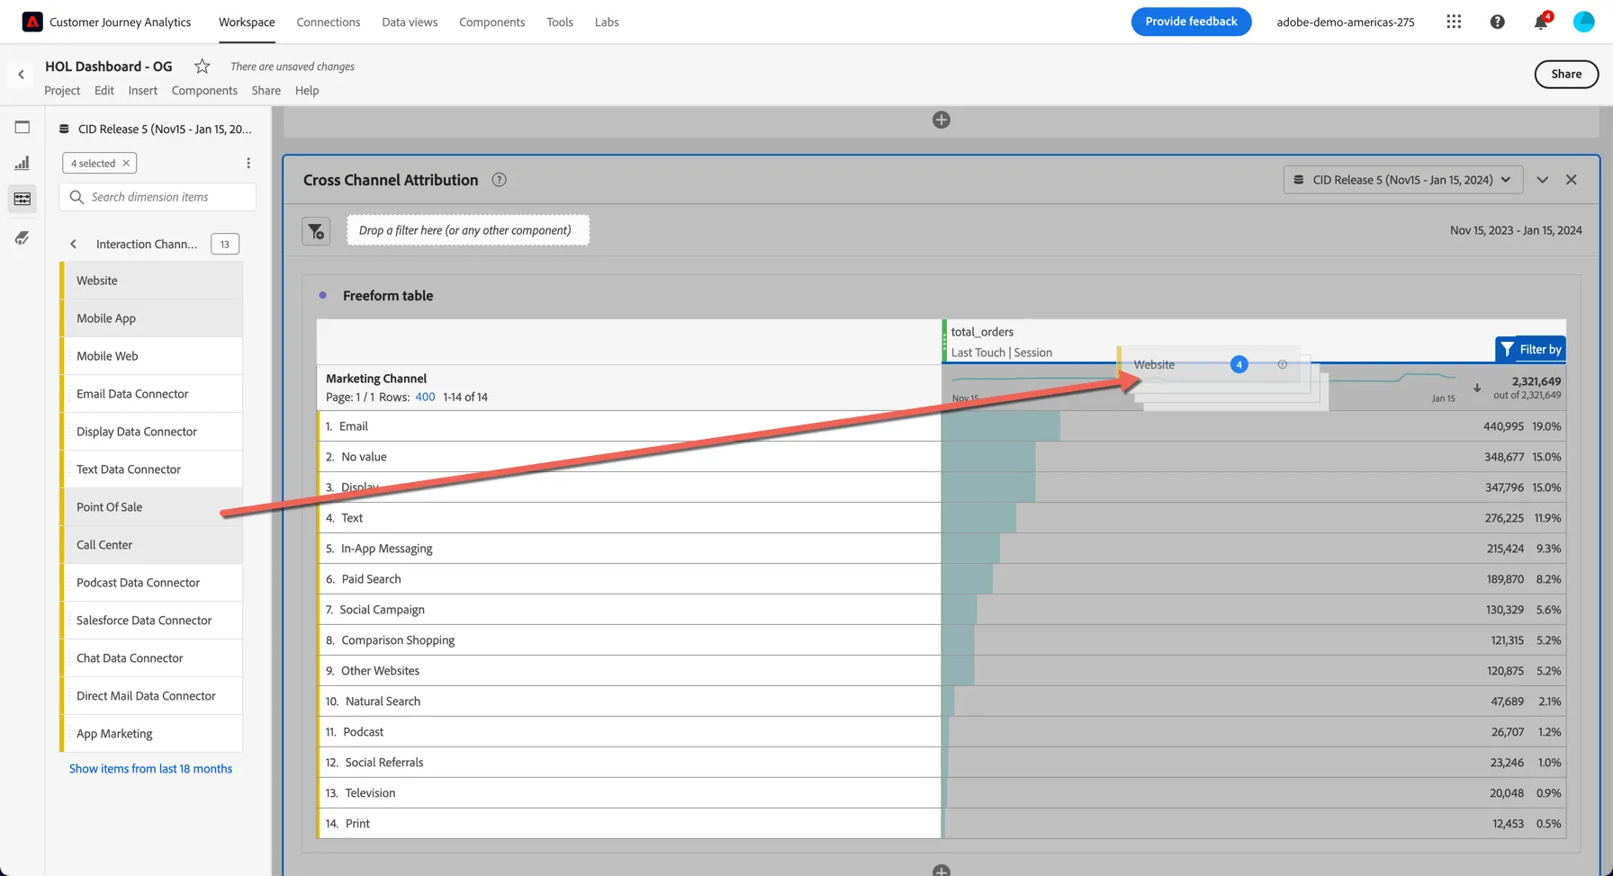The image size is (1613, 876).
Task: Open the notifications bell
Action: [x=1541, y=22]
